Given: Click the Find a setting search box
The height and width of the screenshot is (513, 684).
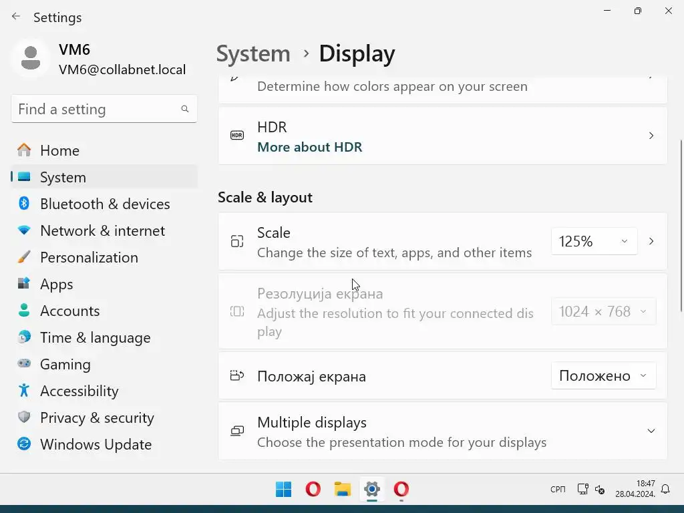Looking at the screenshot, I should tap(97, 109).
